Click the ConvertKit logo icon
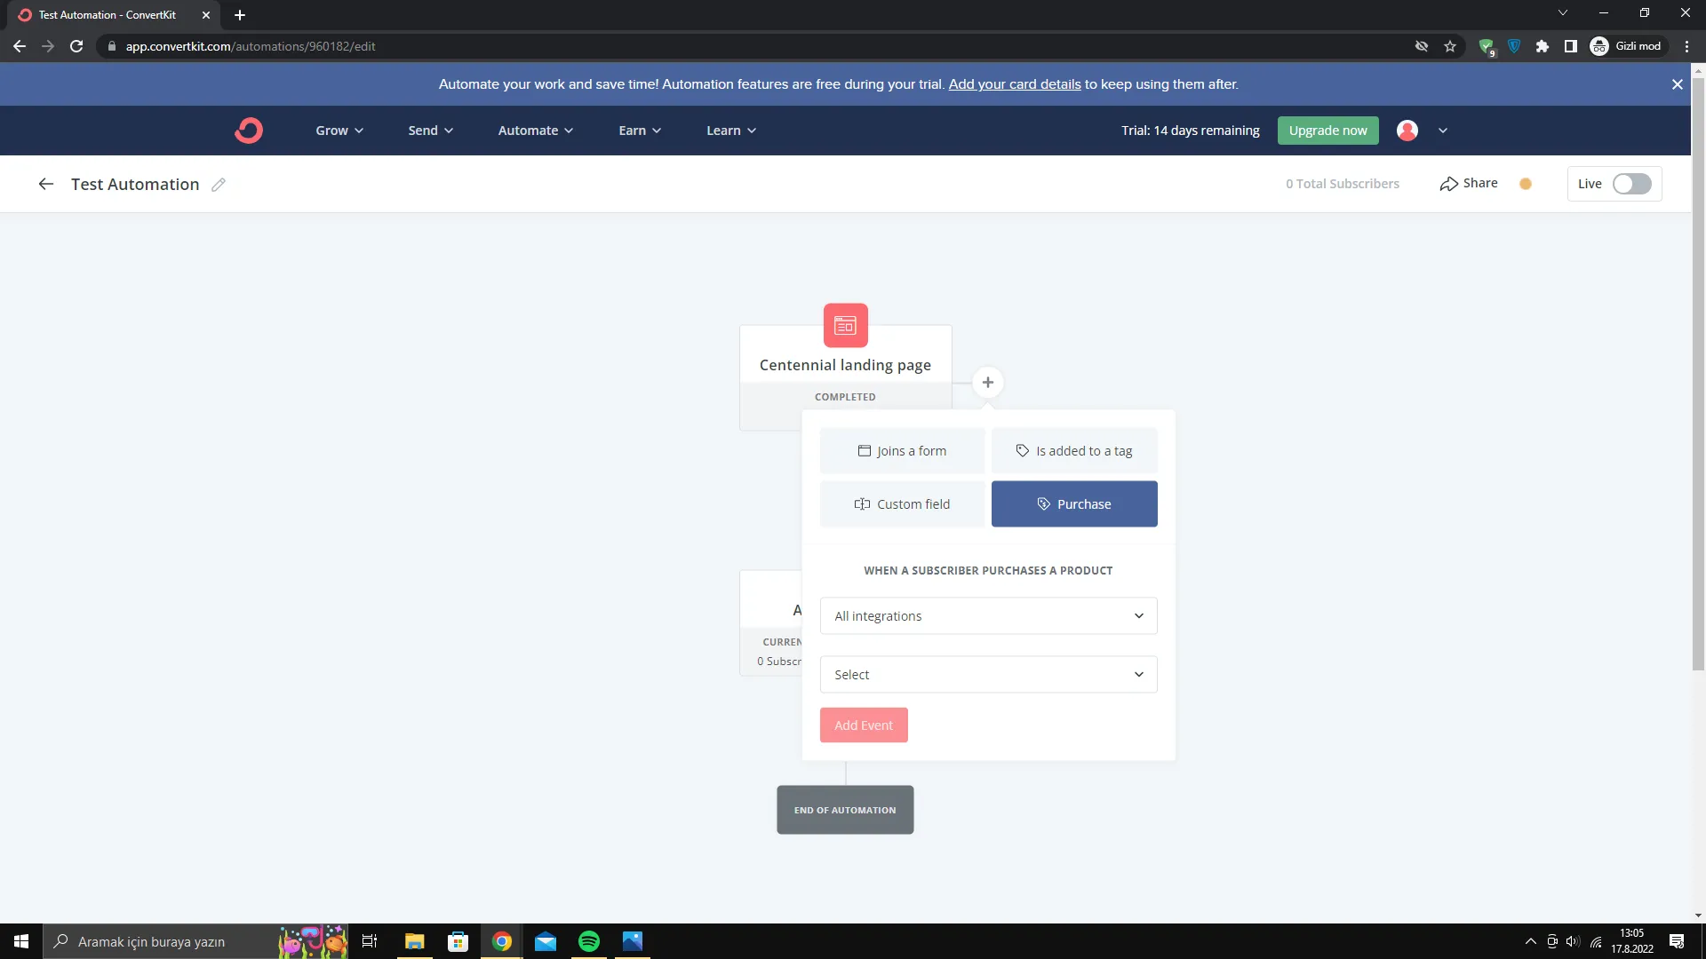Image resolution: width=1706 pixels, height=959 pixels. (x=249, y=131)
